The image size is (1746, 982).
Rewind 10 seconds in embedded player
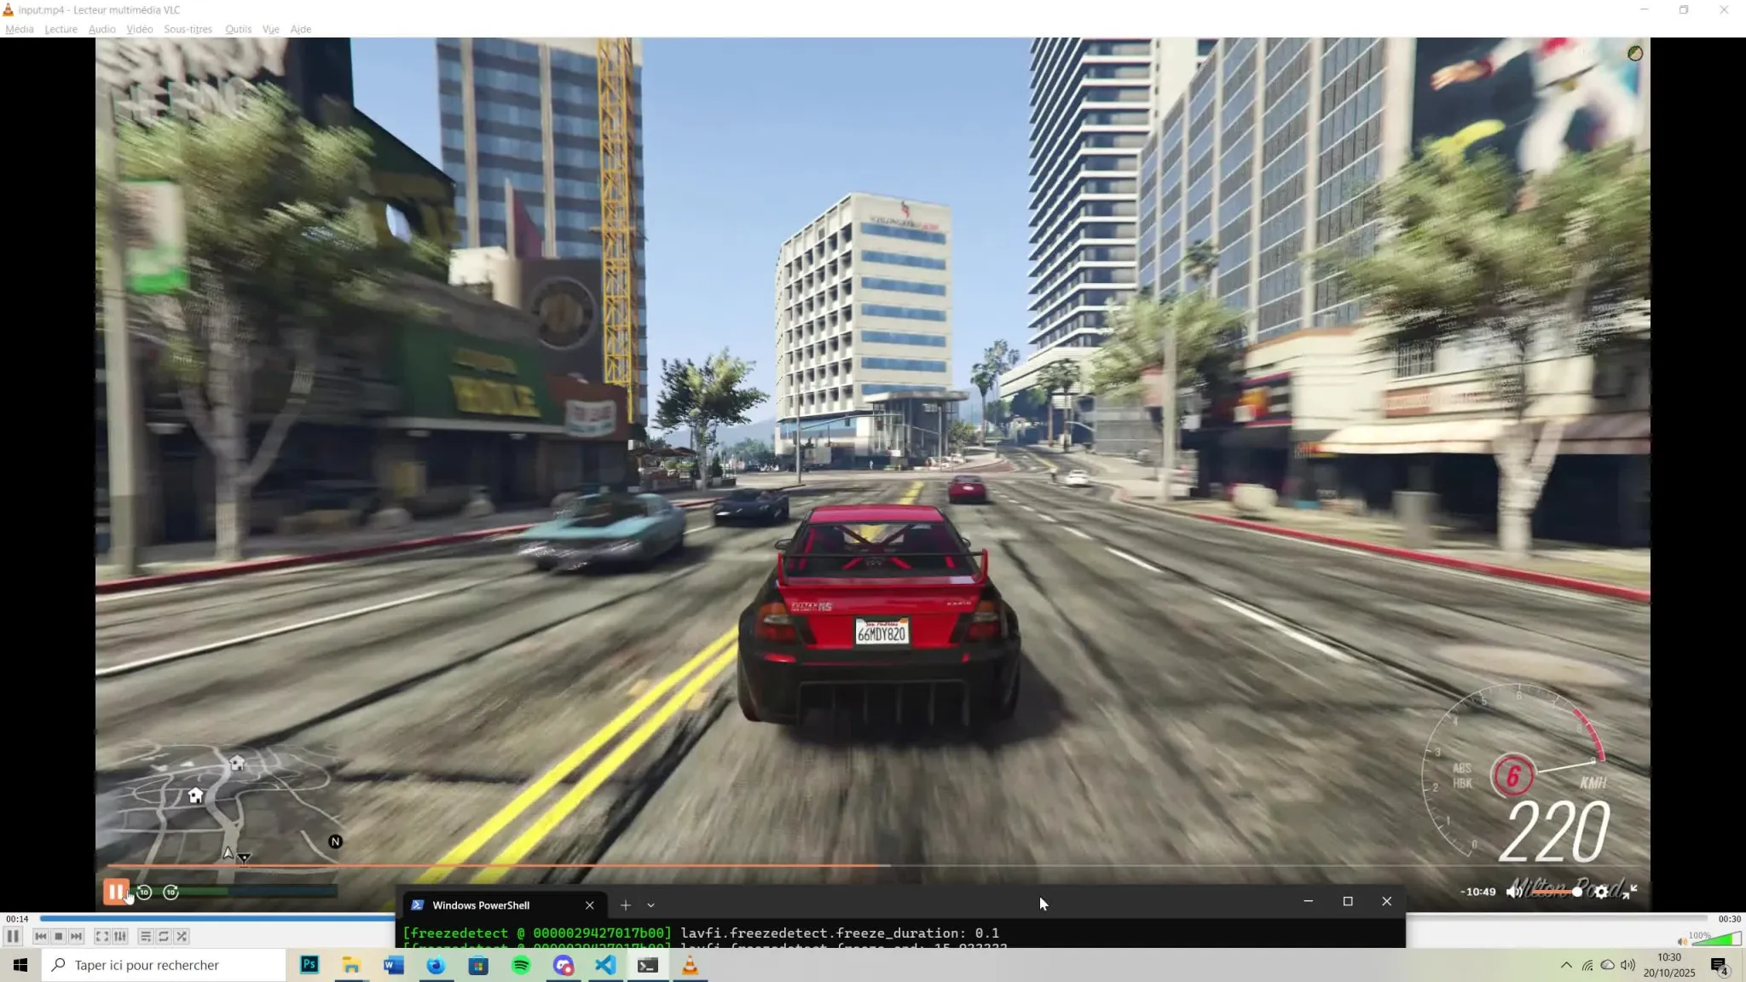[x=144, y=892]
